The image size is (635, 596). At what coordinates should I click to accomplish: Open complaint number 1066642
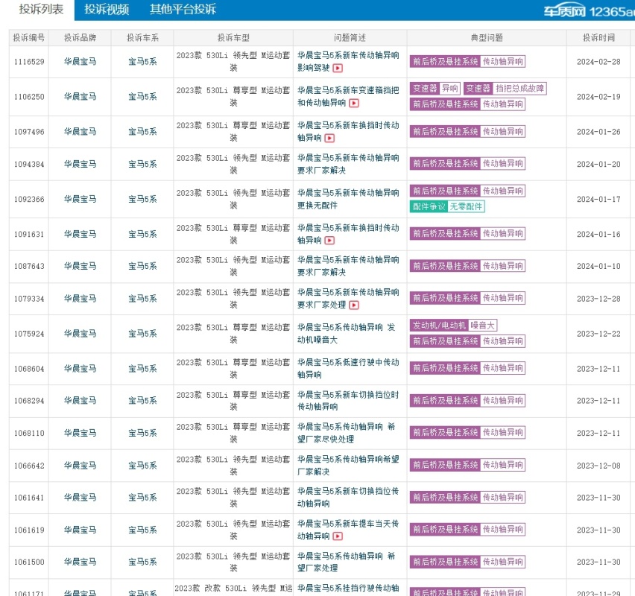pos(29,466)
